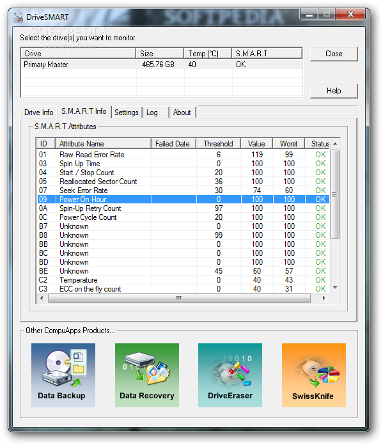
Task: Select the Unknown attribute with ID BC
Action: 183,253
